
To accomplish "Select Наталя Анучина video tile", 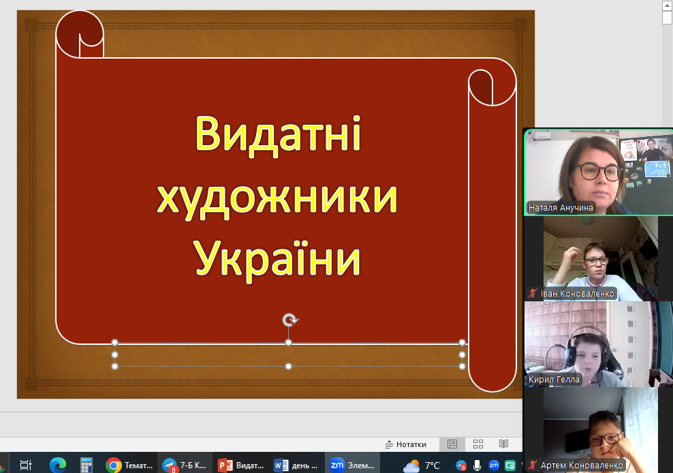I will coord(591,172).
